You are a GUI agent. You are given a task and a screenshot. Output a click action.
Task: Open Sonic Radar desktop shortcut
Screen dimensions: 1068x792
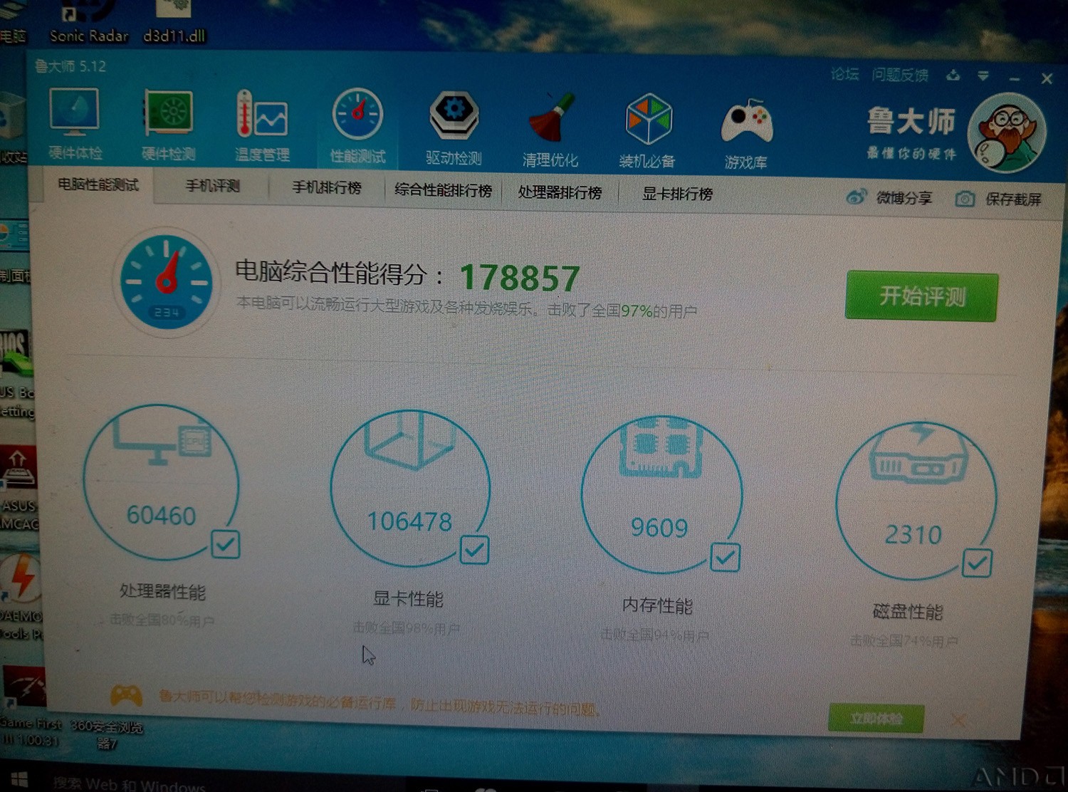click(89, 21)
